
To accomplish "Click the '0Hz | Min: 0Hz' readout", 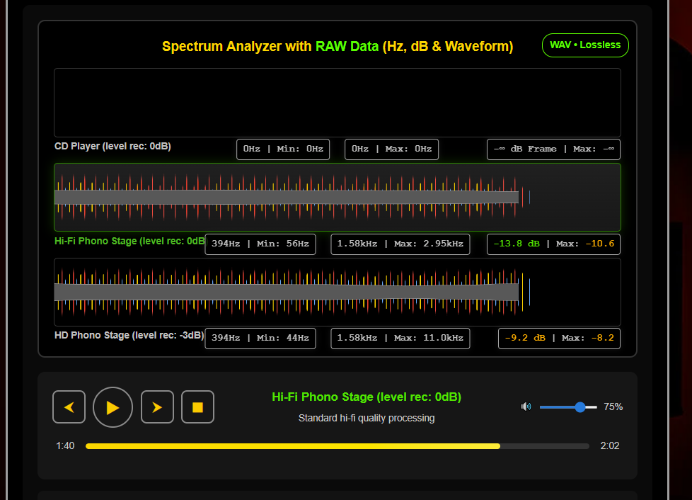I will point(283,149).
